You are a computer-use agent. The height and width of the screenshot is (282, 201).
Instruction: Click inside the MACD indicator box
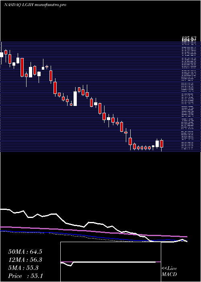tap(111, 262)
